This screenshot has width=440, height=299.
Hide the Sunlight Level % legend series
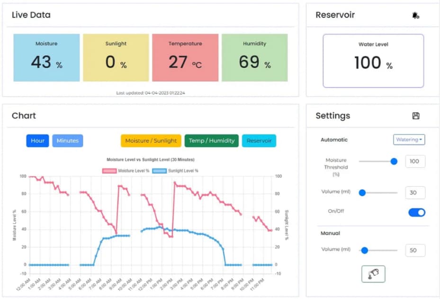[x=176, y=170]
